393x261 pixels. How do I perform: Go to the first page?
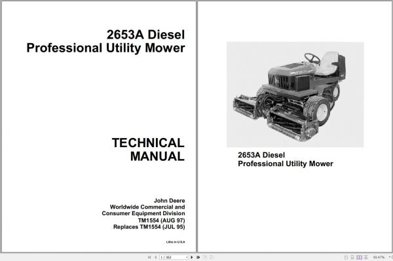pos(149,257)
